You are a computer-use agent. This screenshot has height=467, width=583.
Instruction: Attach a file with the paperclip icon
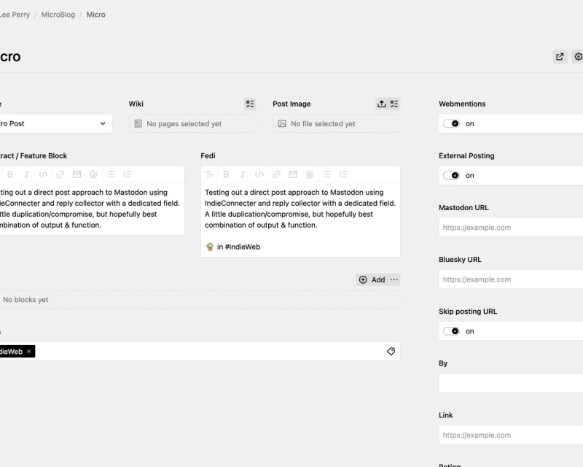(310, 174)
